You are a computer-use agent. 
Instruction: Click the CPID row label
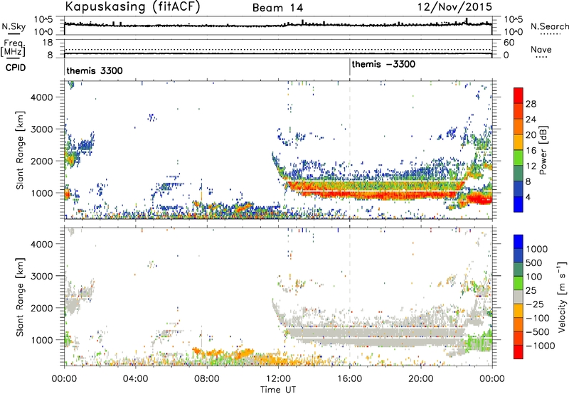click(16, 68)
